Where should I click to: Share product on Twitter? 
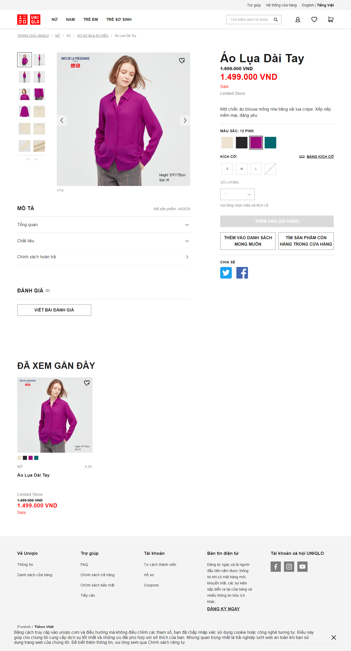coord(226,273)
